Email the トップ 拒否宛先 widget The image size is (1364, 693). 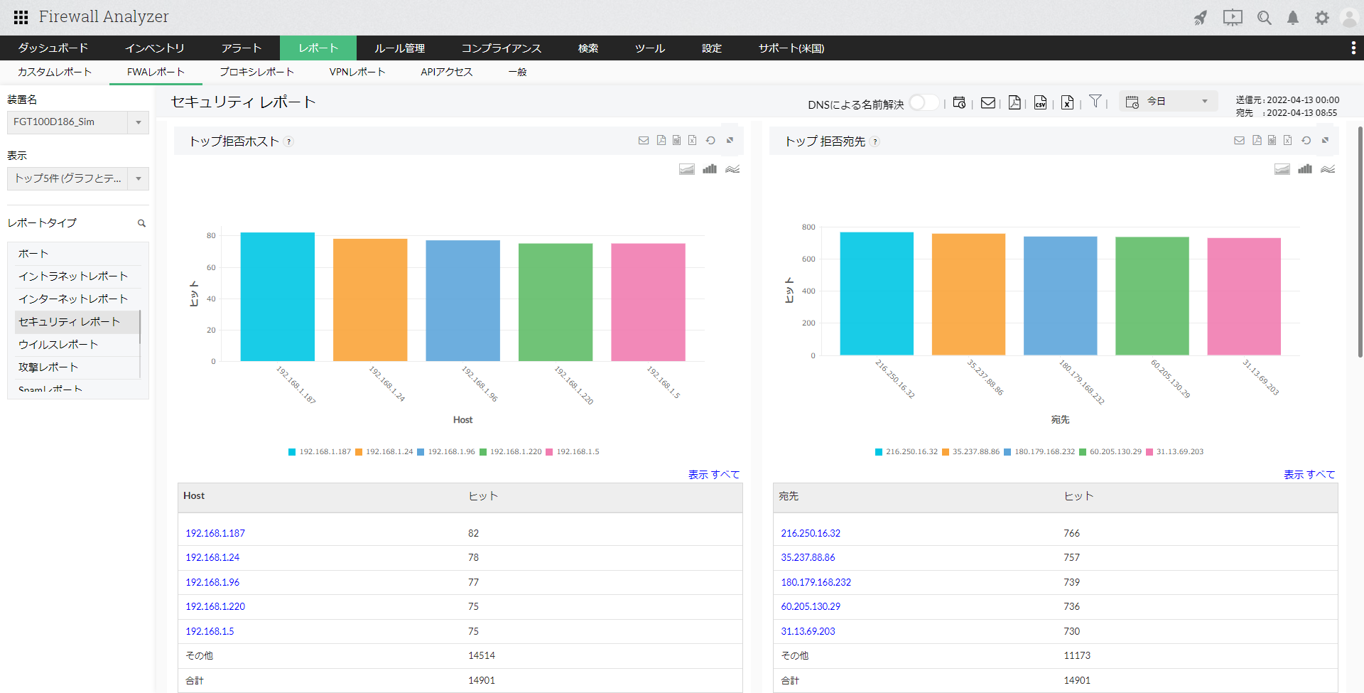(x=1239, y=141)
